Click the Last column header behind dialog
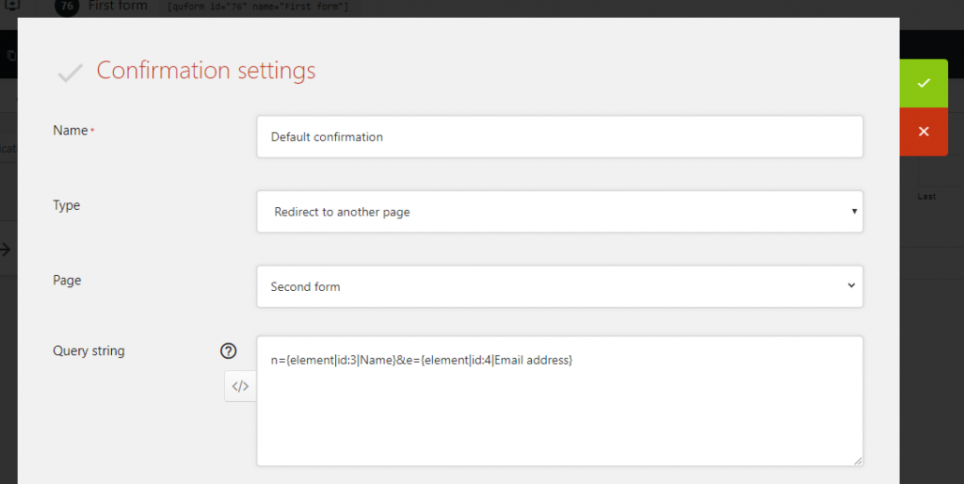Image resolution: width=964 pixels, height=484 pixels. point(926,197)
